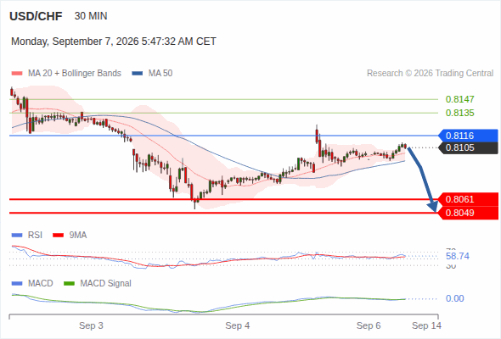The width and height of the screenshot is (501, 339).
Task: Select the 0.8116 pivot price label
Action: point(468,136)
